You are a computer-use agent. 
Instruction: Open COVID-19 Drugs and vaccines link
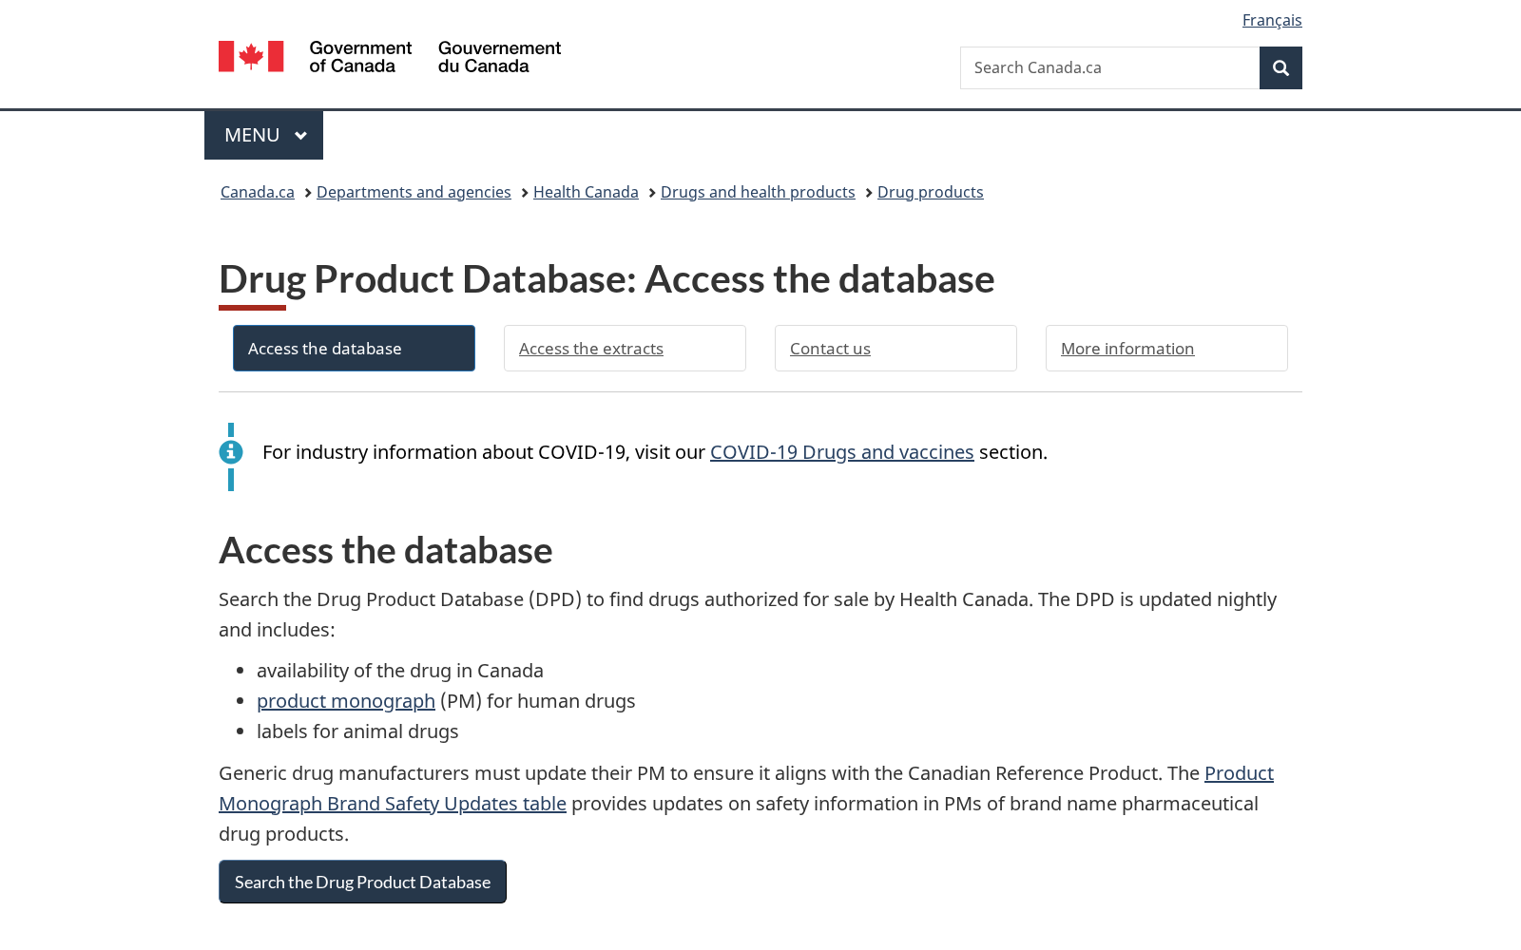point(841,452)
